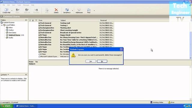Viewport: 192px width, 108px height.
Task: Select the 'Testing 2' message
Action: (x=71, y=25)
